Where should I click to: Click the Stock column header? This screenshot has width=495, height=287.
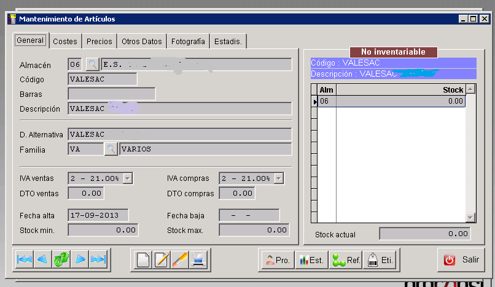[401, 90]
